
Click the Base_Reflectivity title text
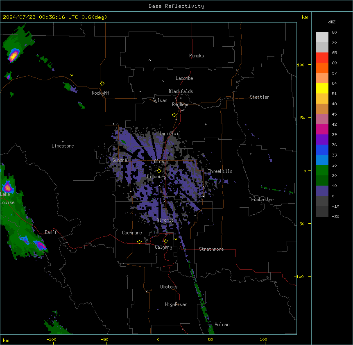[x=176, y=6]
